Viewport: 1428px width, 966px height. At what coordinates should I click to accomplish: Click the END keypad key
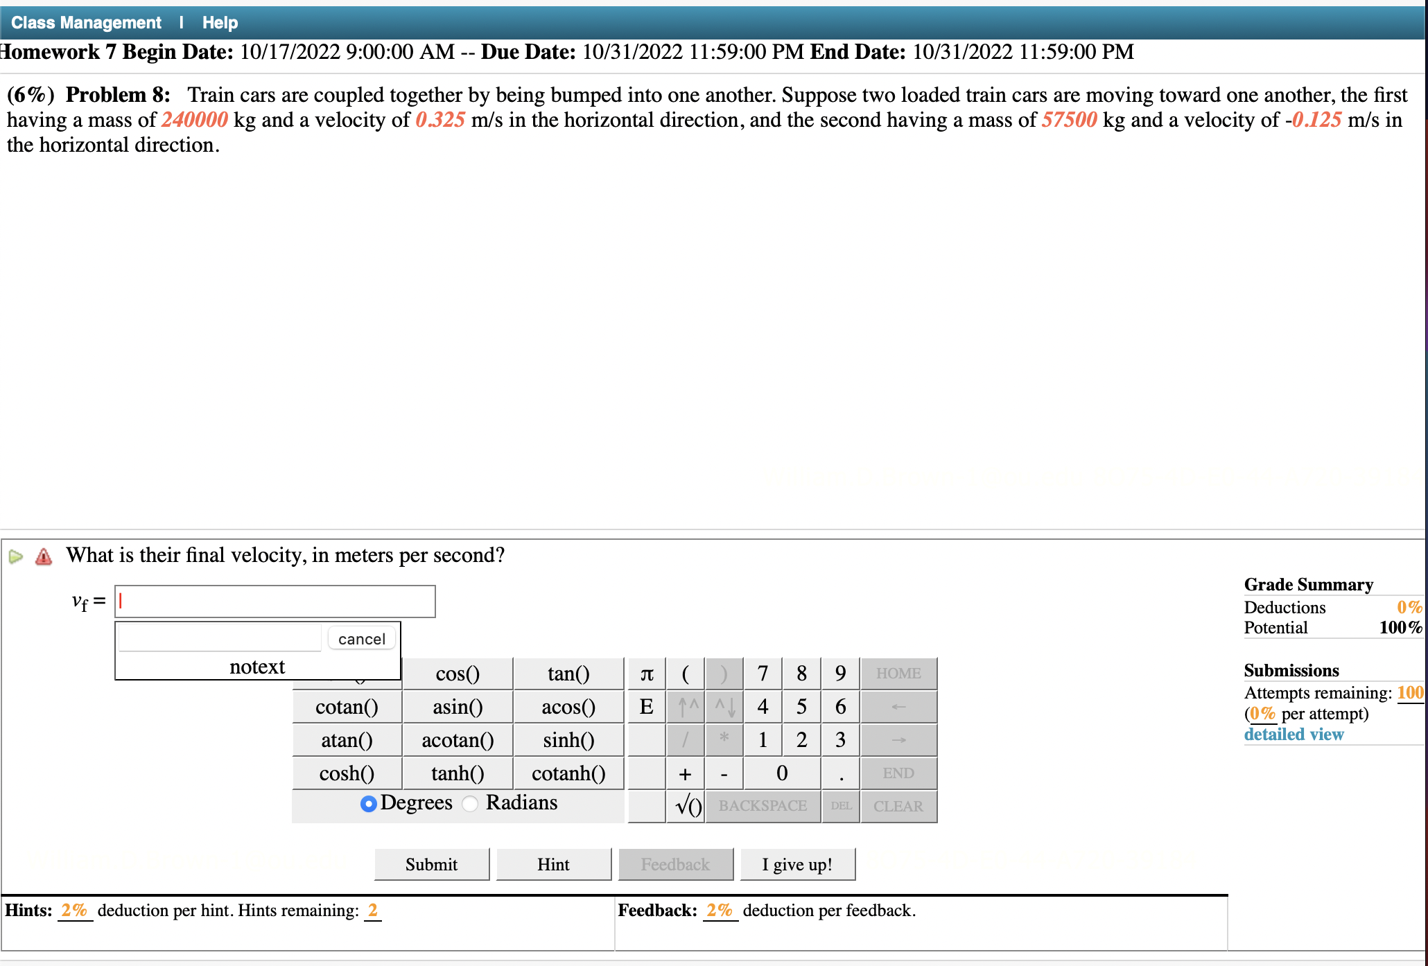[x=898, y=773]
